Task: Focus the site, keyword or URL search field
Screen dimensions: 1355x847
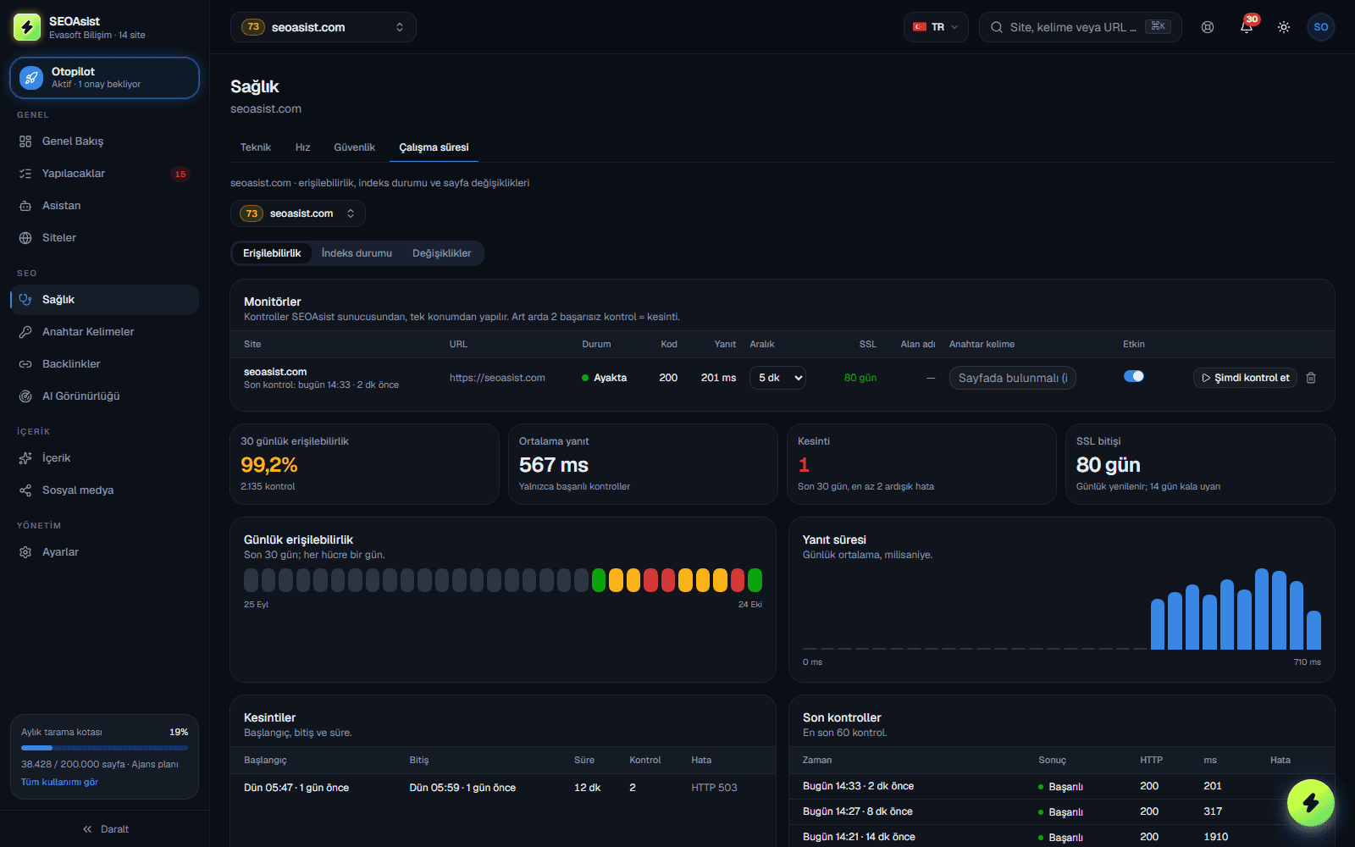Action: pos(1080,27)
